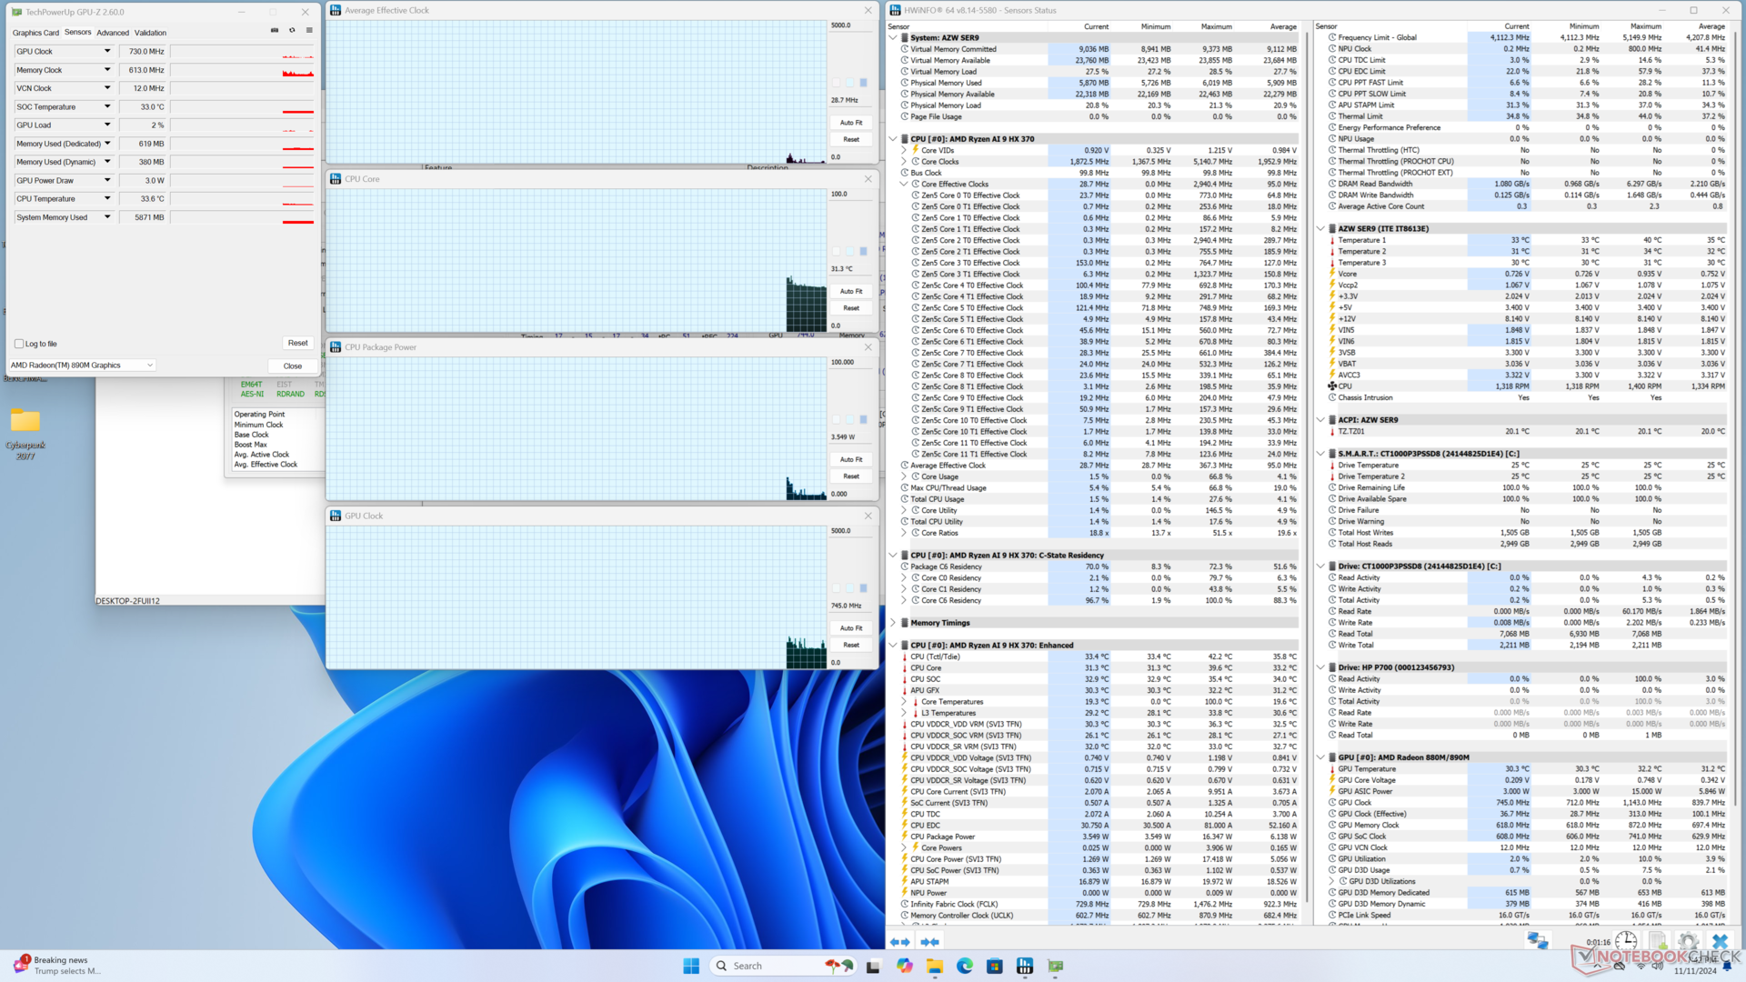Click HWiNFO expand columns arrows icon

(899, 942)
